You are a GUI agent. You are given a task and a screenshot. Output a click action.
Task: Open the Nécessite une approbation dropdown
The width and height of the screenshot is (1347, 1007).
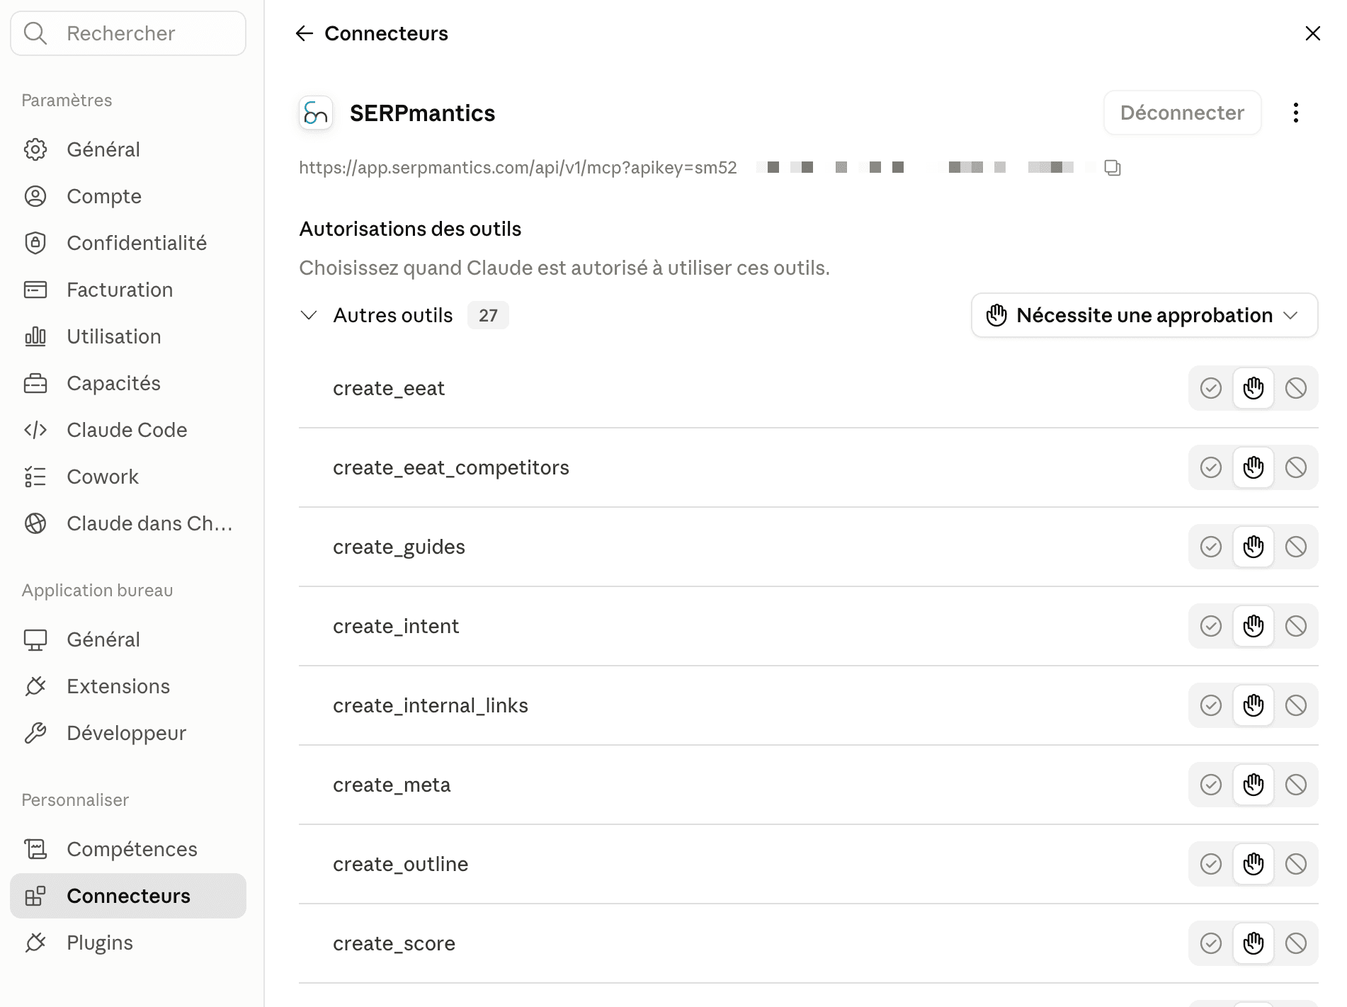1144,315
